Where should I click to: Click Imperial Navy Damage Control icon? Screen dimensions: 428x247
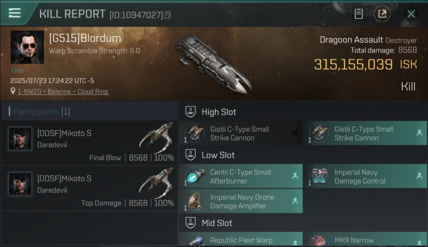319,176
